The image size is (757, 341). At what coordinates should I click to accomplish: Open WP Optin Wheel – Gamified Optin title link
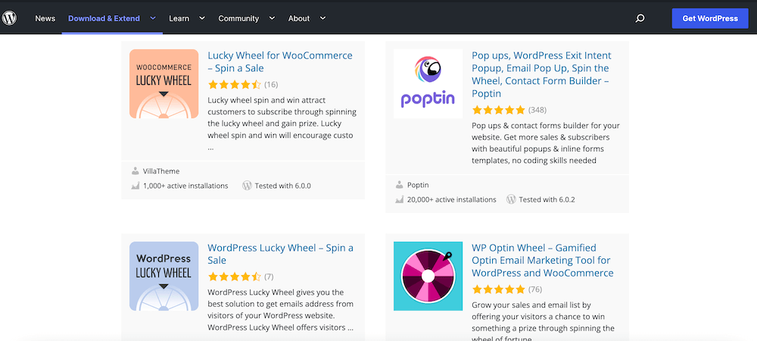(x=543, y=261)
